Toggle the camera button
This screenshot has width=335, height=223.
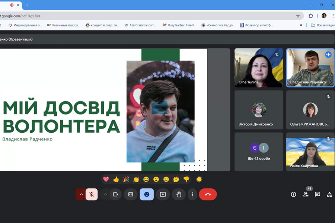pyautogui.click(x=116, y=194)
